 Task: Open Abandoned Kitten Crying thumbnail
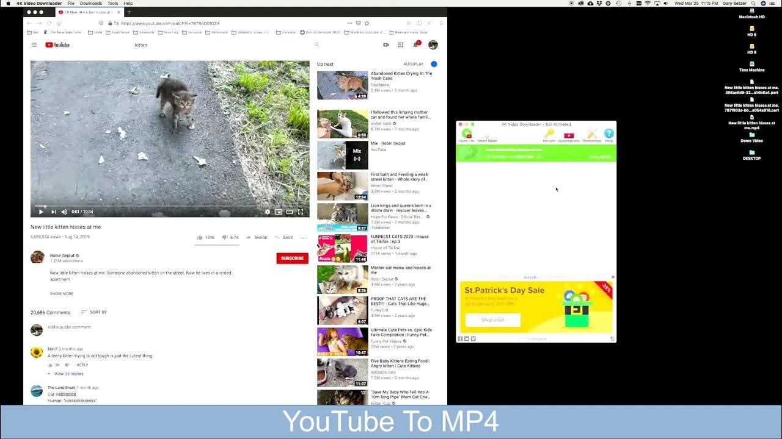pyautogui.click(x=342, y=85)
